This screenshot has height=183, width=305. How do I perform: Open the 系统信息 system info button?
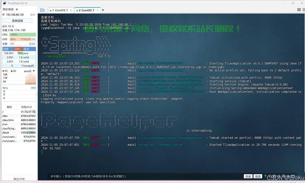(x=18, y=20)
